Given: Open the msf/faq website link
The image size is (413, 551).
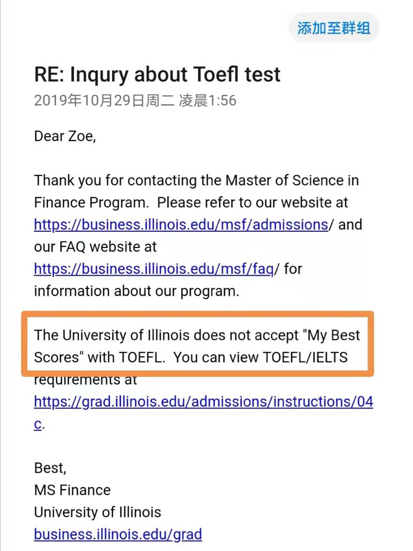Looking at the screenshot, I should coord(154,269).
